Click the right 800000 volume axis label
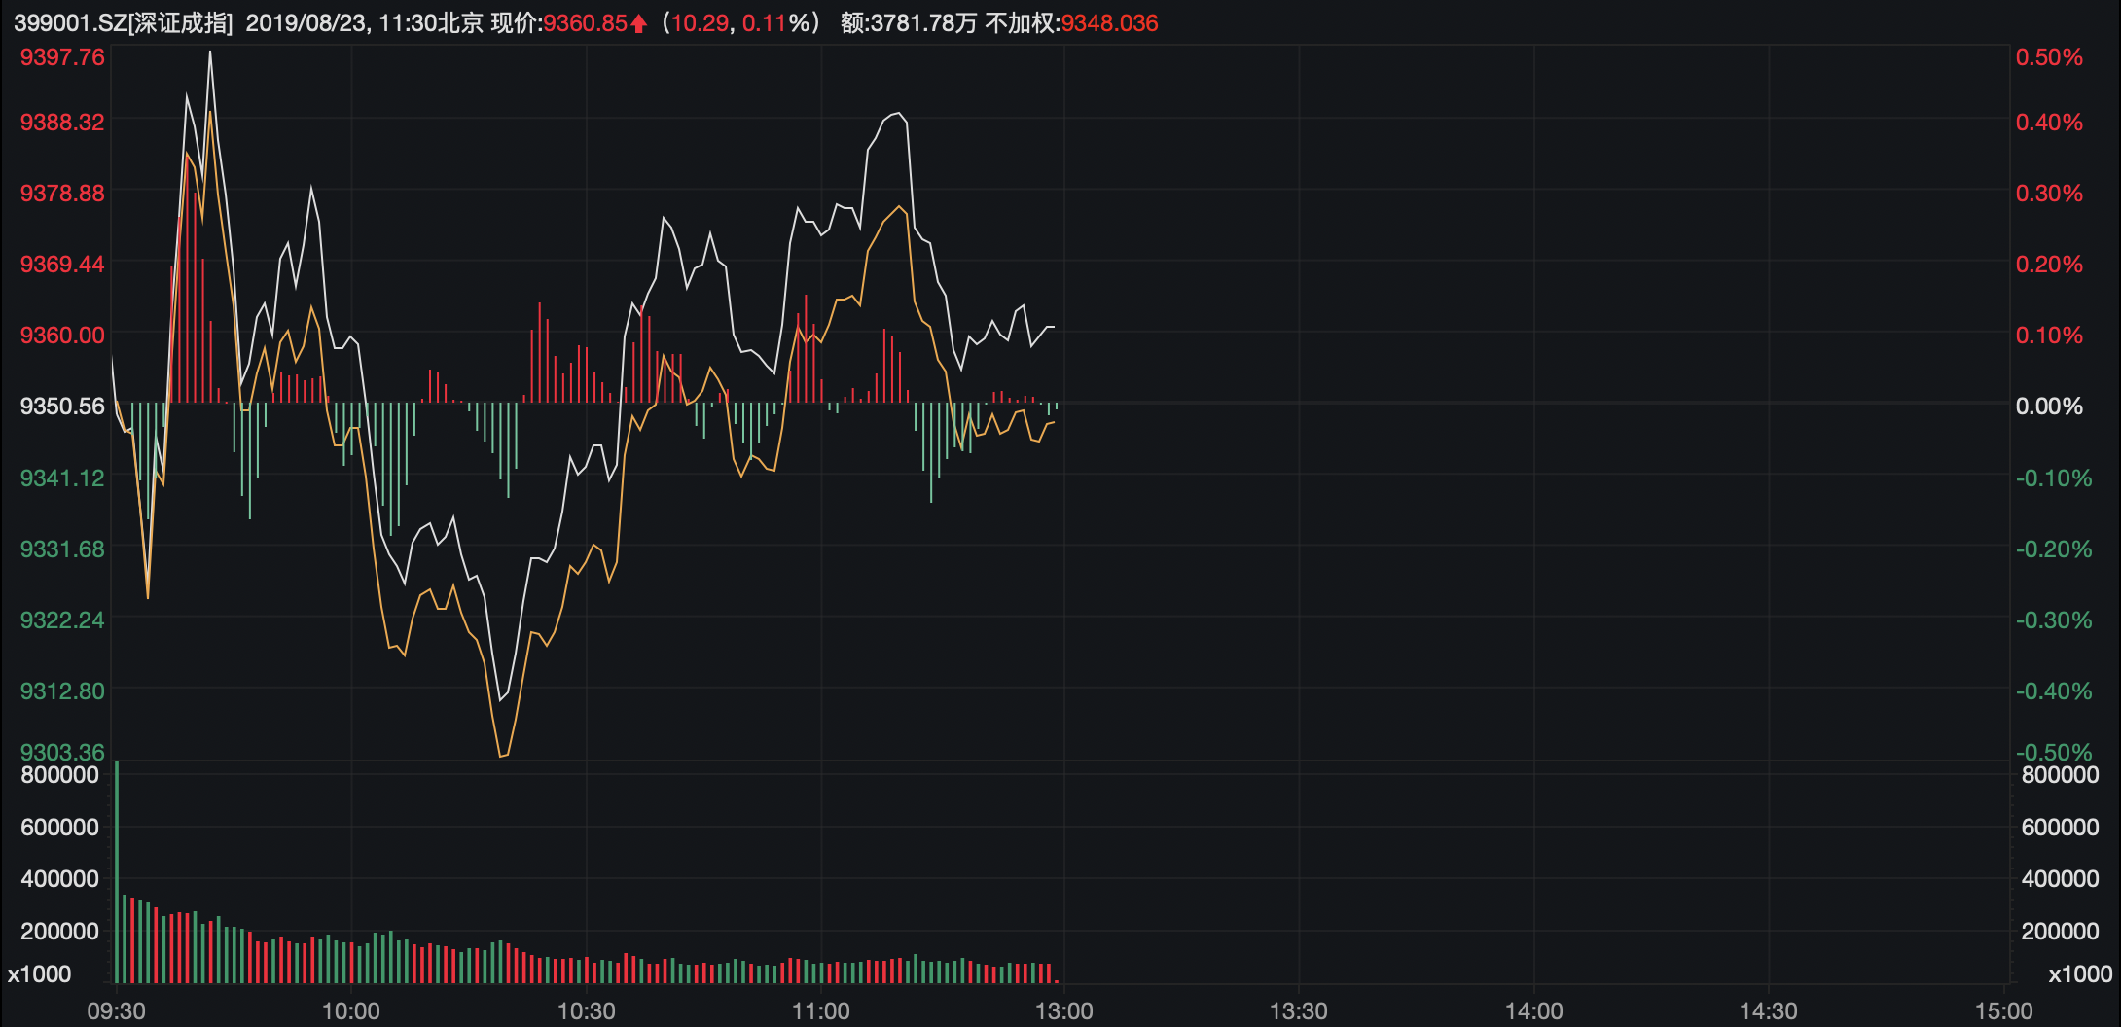The width and height of the screenshot is (2121, 1027). click(2061, 775)
